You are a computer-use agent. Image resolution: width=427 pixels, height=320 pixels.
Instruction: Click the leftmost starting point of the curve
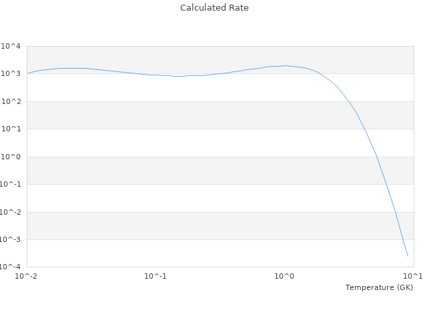click(x=27, y=73)
